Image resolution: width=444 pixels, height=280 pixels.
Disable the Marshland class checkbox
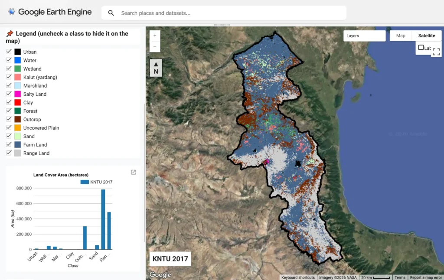pyautogui.click(x=9, y=85)
